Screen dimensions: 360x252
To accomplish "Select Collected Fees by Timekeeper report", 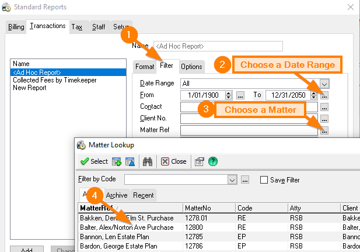I will coord(68,80).
